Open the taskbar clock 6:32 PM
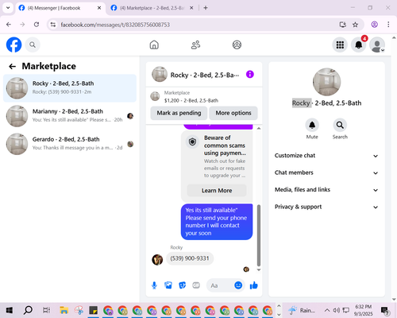The image size is (397, 318). pyautogui.click(x=363, y=310)
